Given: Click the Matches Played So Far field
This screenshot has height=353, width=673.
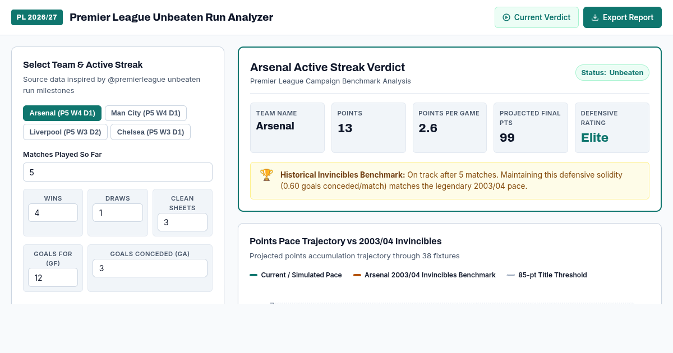Looking at the screenshot, I should tap(118, 172).
